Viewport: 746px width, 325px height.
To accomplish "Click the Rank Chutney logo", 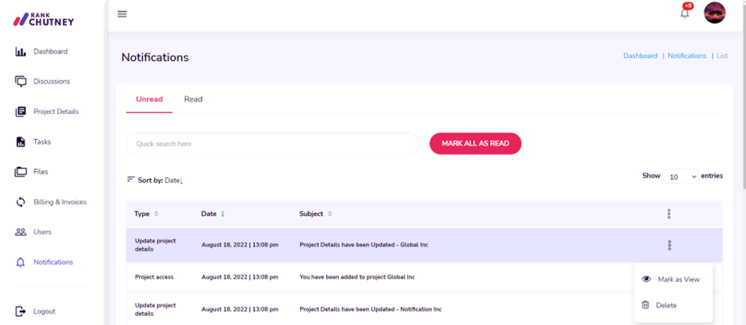I will click(x=43, y=19).
